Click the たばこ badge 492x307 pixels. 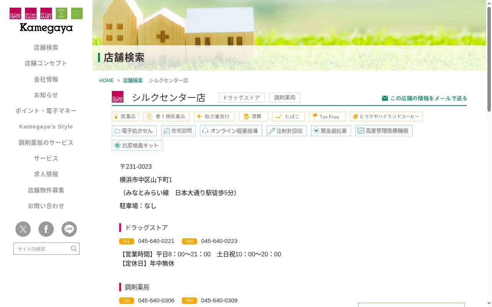pyautogui.click(x=288, y=116)
